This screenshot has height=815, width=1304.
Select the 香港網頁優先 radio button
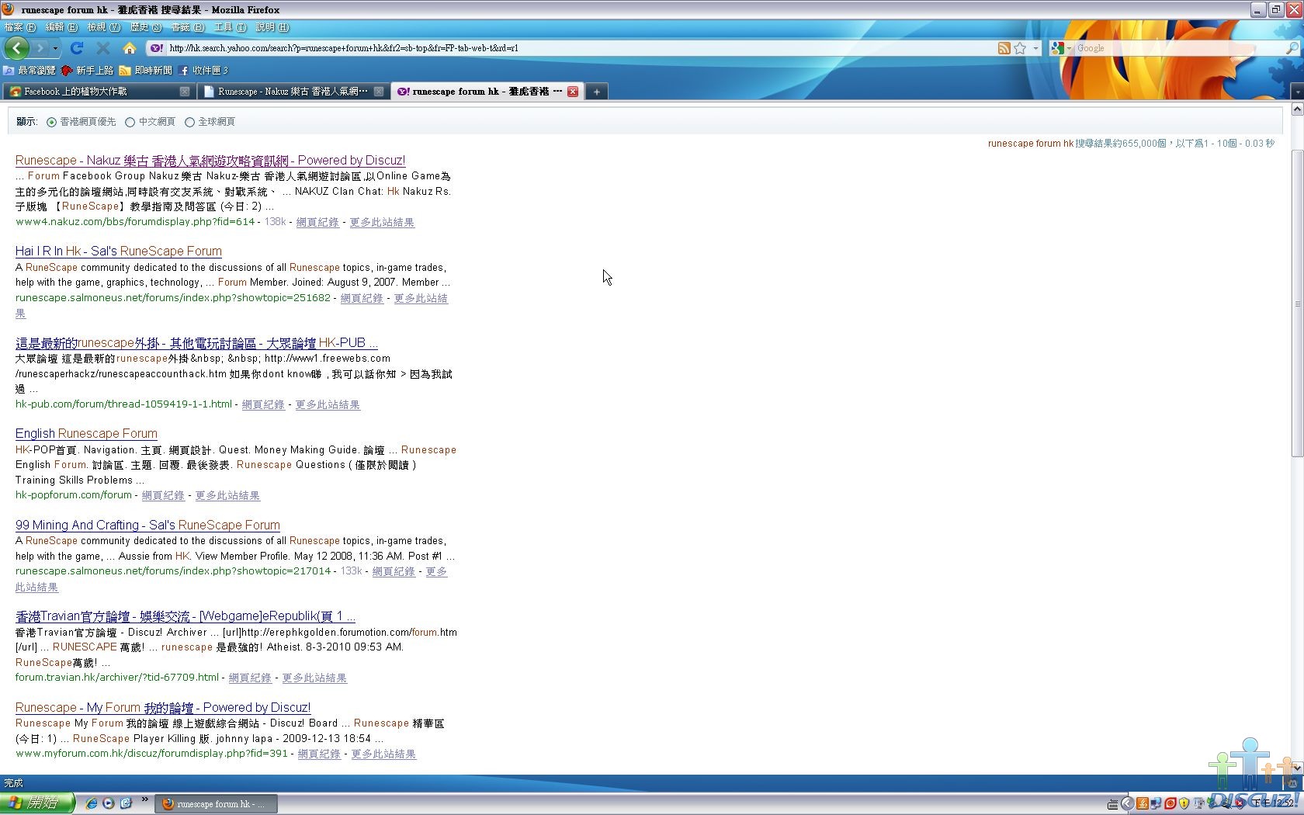[52, 123]
